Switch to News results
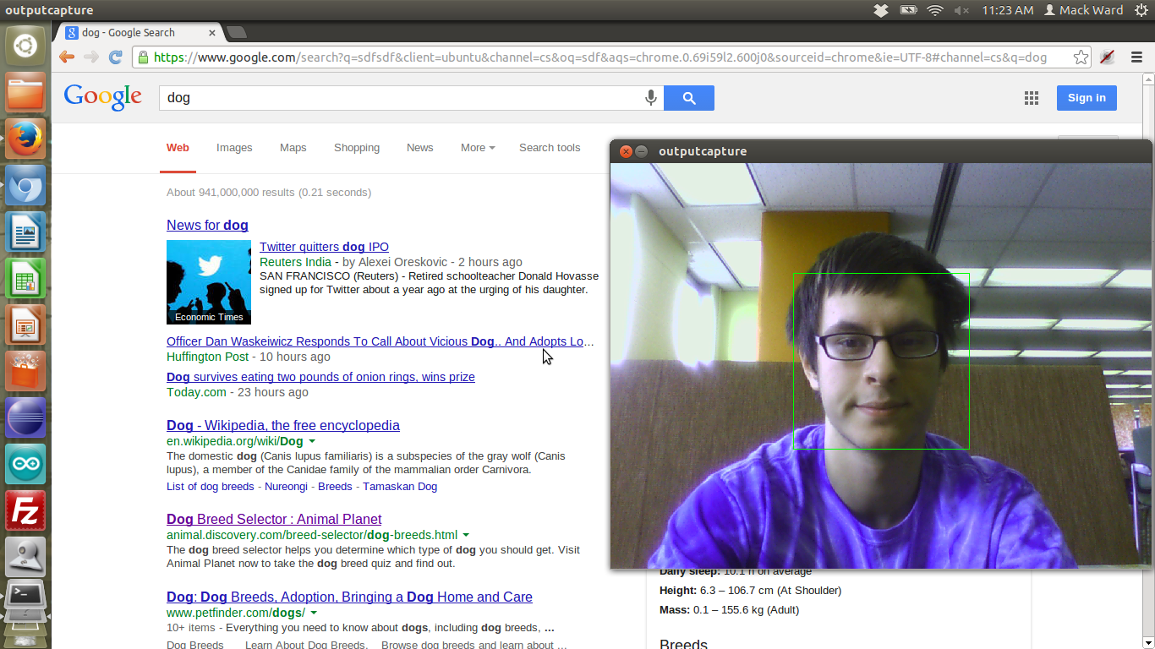 [419, 147]
